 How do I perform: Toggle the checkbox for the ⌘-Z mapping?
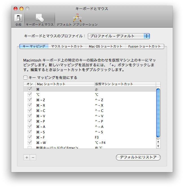[30, 100]
